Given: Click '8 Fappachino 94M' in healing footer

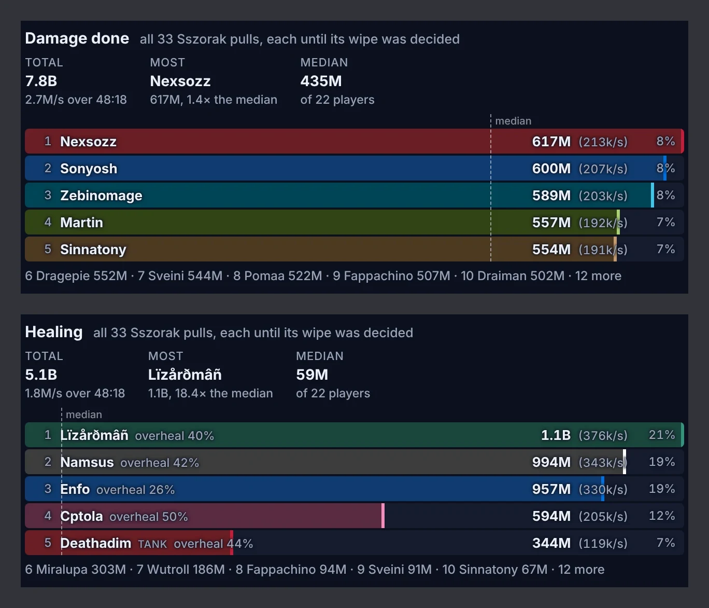Looking at the screenshot, I should 291,570.
